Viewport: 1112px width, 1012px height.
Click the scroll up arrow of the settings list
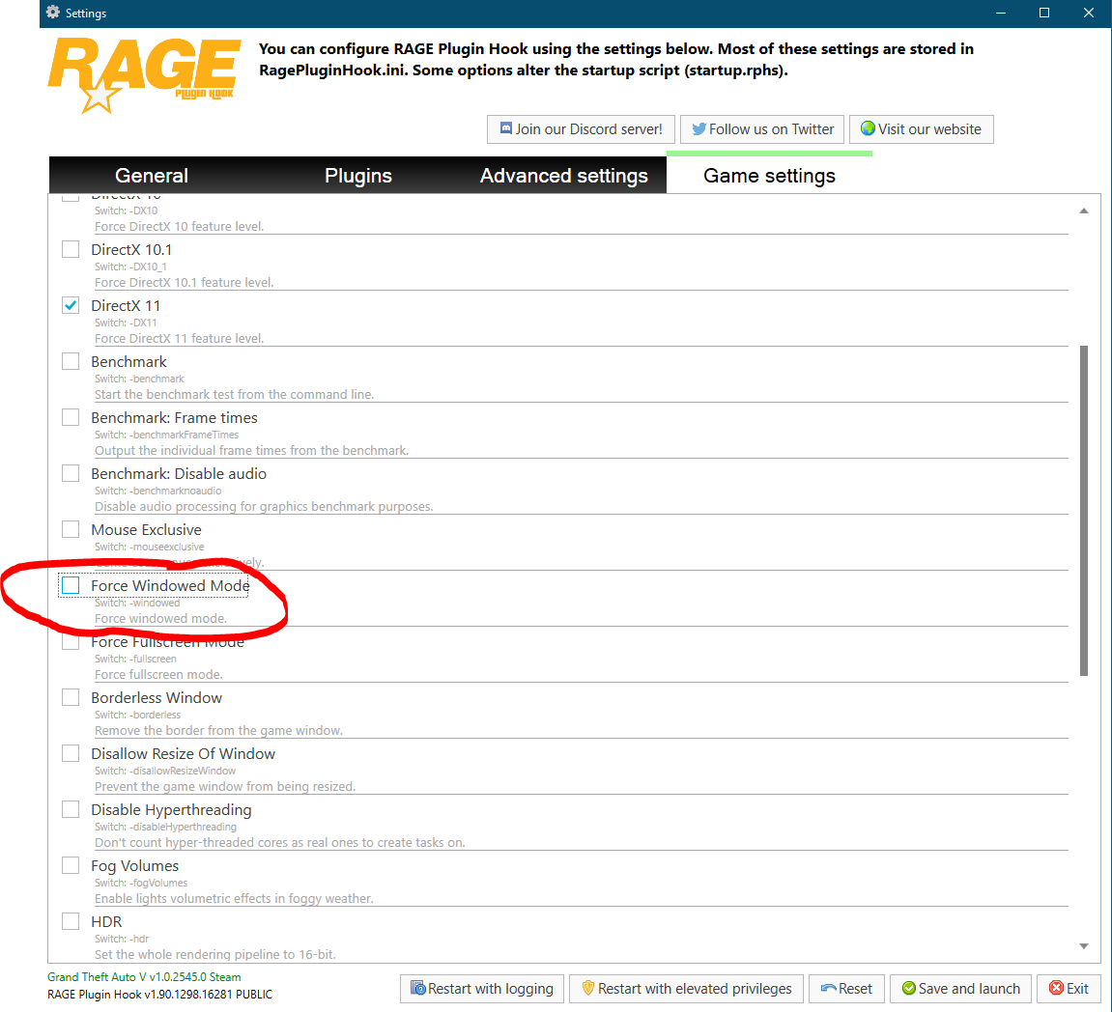pos(1084,211)
